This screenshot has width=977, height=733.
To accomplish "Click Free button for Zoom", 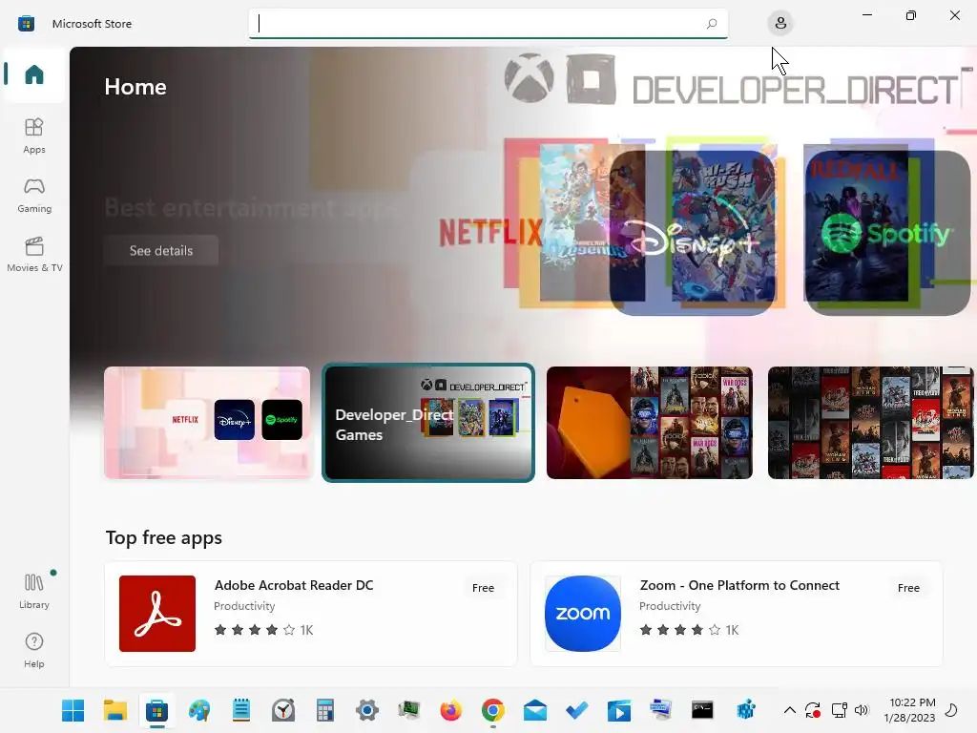I will pyautogui.click(x=908, y=588).
